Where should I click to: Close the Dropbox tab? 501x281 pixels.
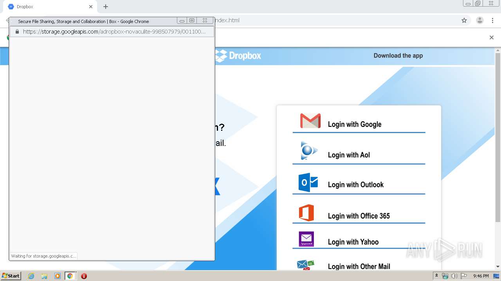pos(91,7)
